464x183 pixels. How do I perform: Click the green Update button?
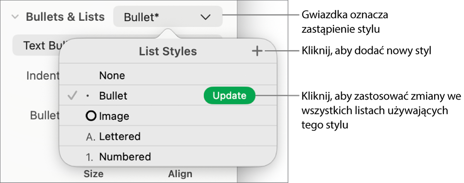pos(229,96)
